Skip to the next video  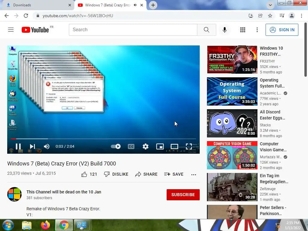(32, 146)
